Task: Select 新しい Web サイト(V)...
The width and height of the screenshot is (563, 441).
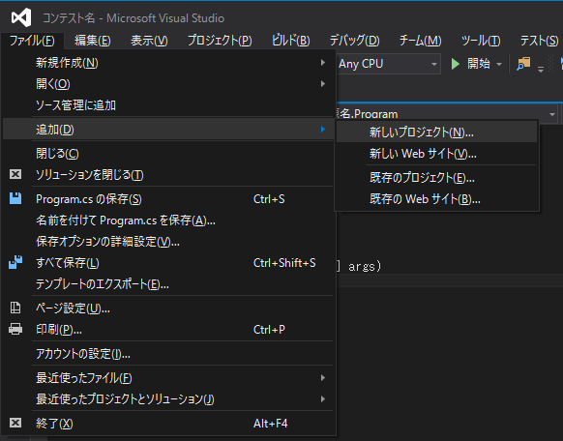Action: point(436,154)
